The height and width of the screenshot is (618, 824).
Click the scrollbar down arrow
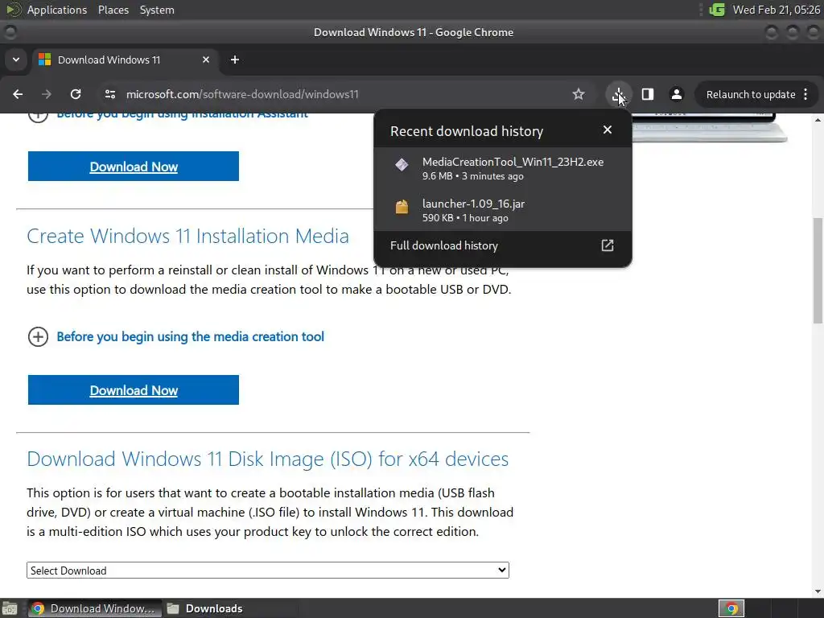pyautogui.click(x=818, y=591)
